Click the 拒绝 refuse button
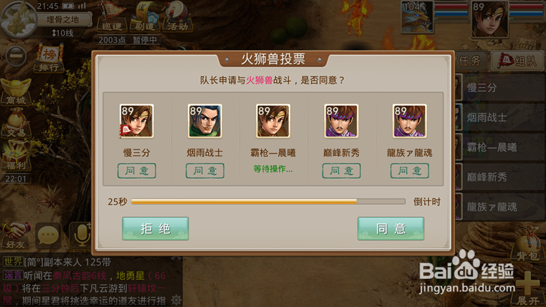This screenshot has width=546, height=307. pyautogui.click(x=156, y=229)
